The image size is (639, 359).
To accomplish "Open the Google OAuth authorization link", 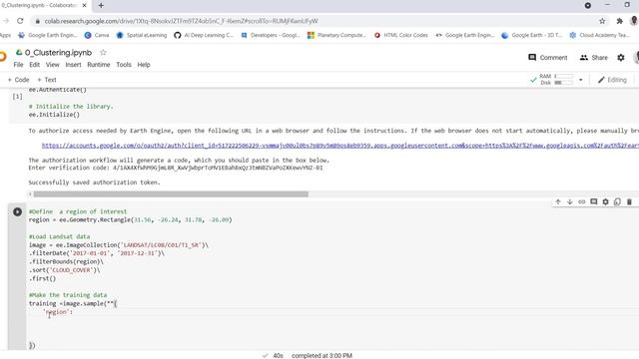I will (339, 146).
